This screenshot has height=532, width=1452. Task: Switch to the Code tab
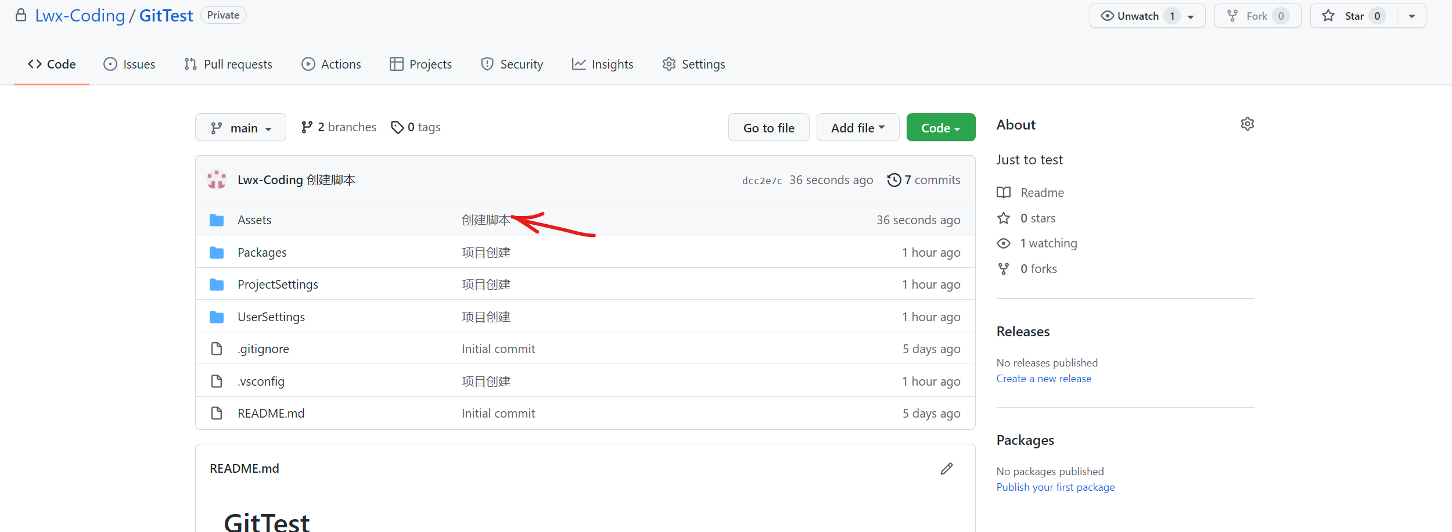coord(52,64)
